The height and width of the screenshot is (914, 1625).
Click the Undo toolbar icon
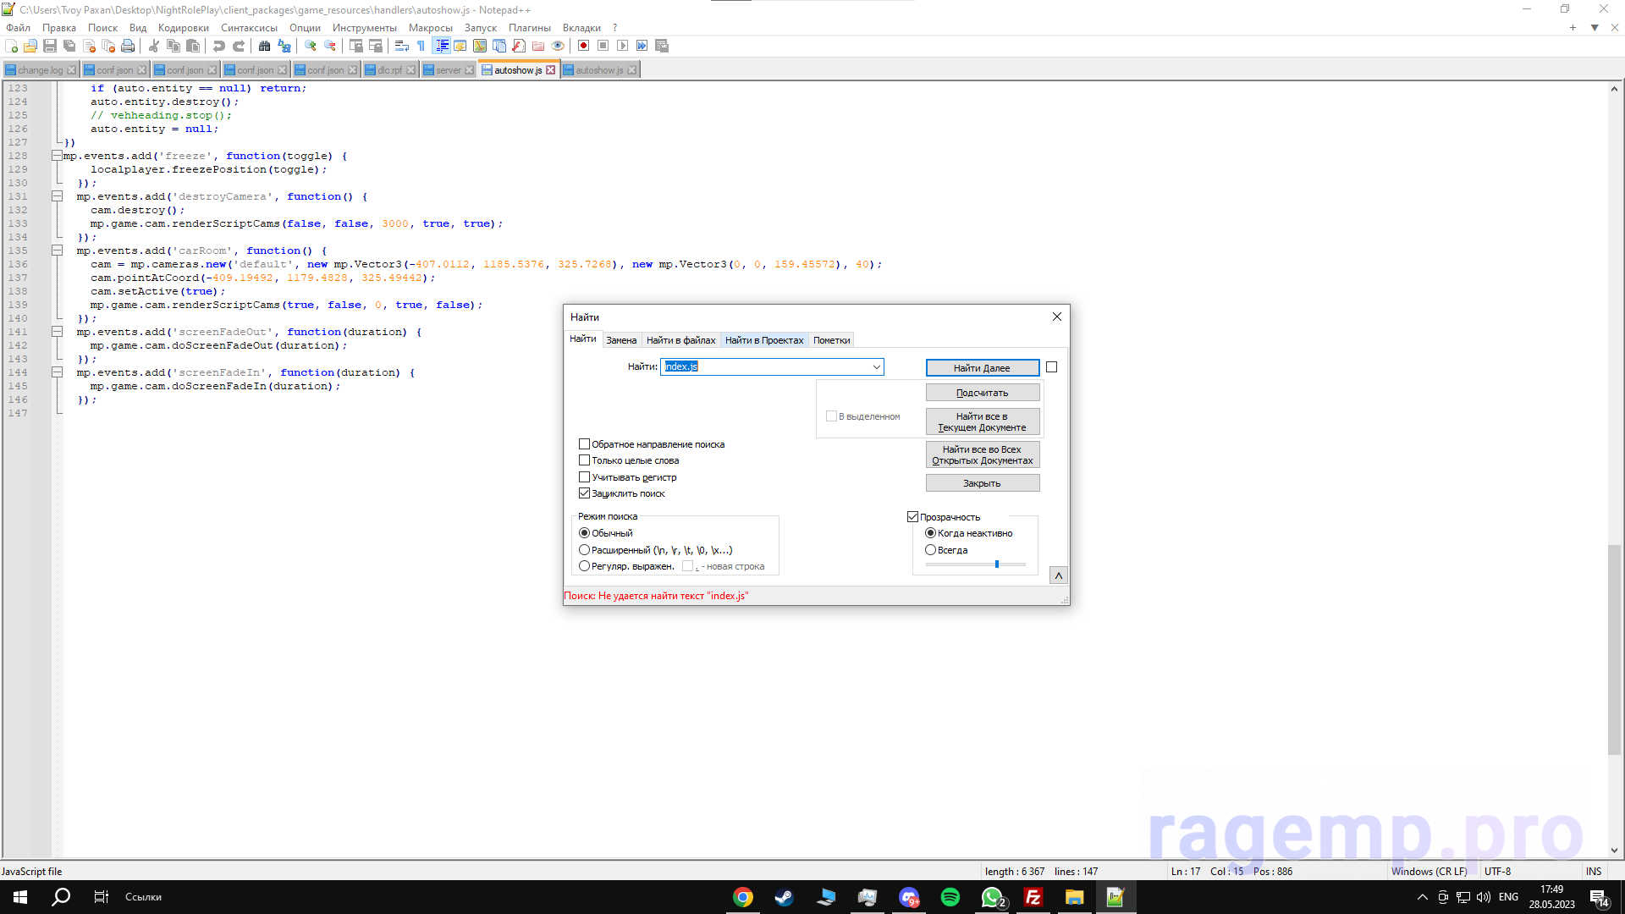(219, 46)
